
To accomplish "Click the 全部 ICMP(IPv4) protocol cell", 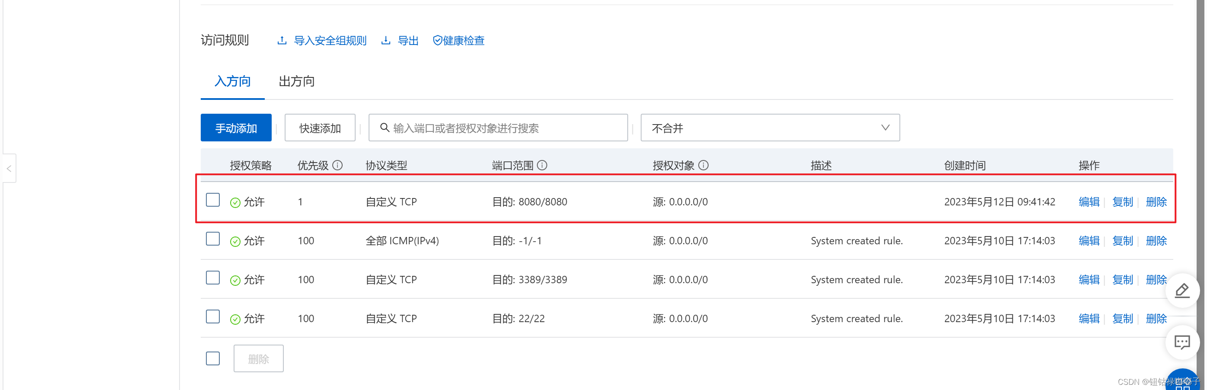I will pyautogui.click(x=402, y=241).
